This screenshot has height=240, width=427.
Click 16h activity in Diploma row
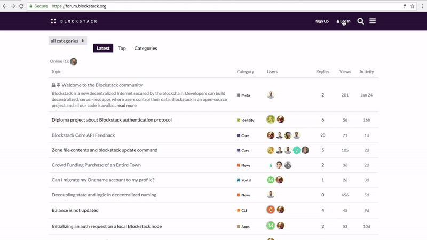tap(367, 120)
